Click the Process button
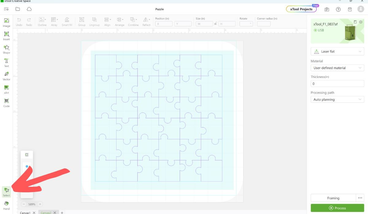368x214 pixels. [x=337, y=208]
